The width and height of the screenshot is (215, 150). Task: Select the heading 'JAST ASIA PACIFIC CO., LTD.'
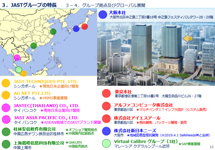tap(46, 118)
